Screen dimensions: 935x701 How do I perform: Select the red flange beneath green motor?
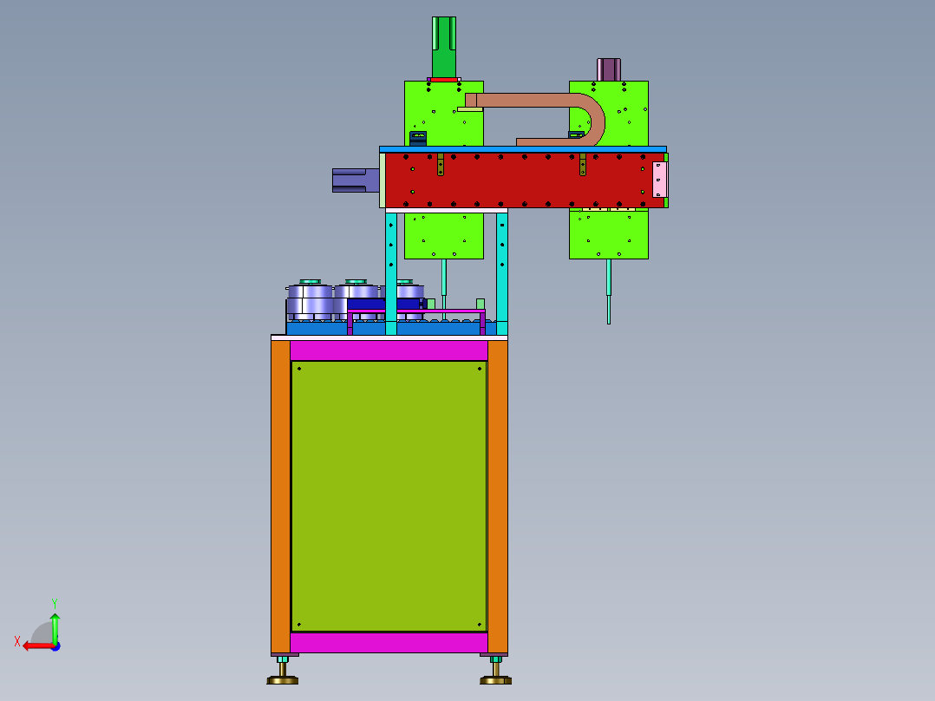[444, 79]
